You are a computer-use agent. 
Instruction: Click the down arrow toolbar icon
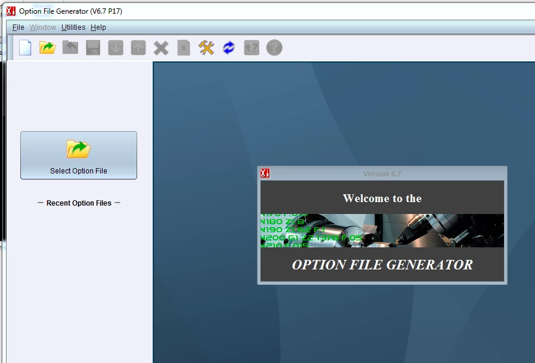(116, 48)
